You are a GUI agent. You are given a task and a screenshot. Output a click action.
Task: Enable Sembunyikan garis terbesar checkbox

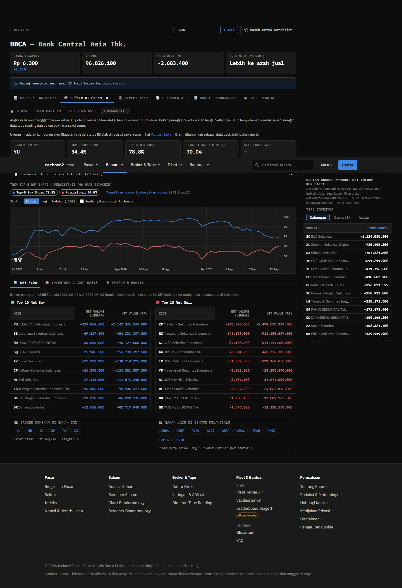pos(82,201)
